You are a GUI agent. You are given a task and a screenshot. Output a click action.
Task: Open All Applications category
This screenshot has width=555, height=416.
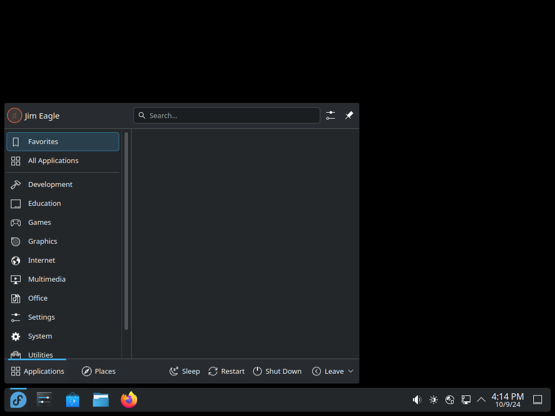[x=63, y=160]
